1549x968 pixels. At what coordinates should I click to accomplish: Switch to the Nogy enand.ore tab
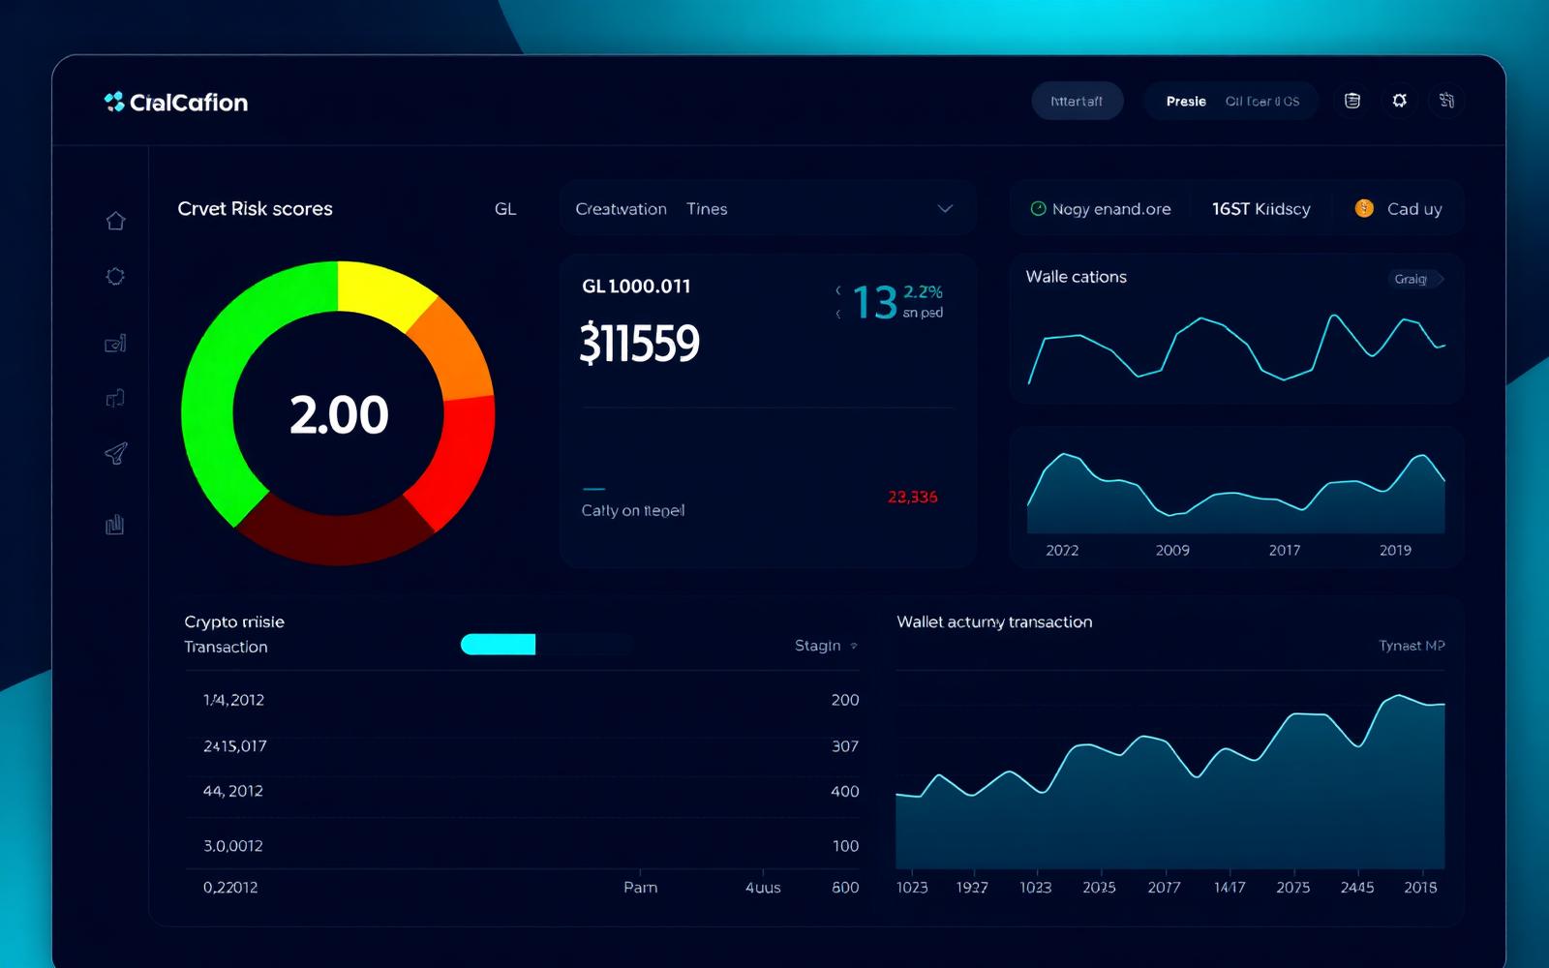point(1101,209)
